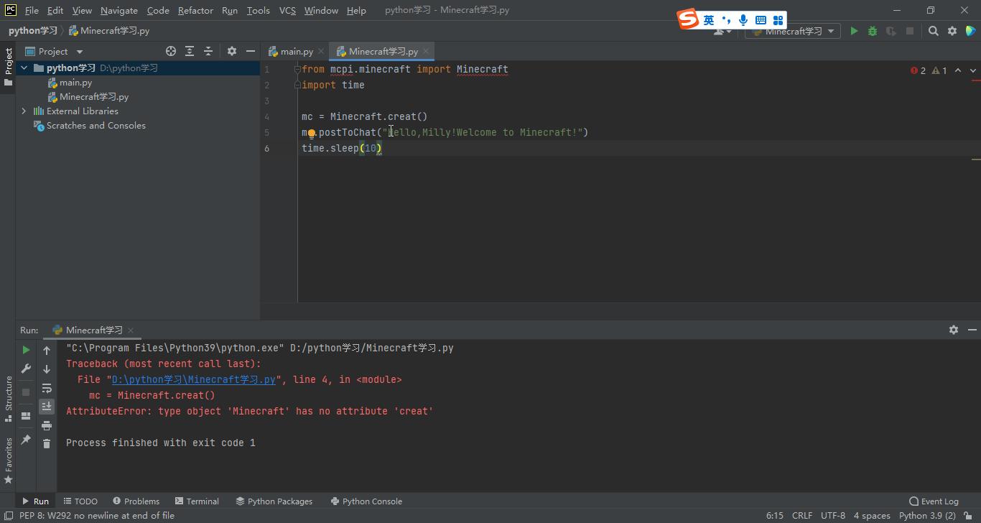
Task: Toggle soft-wrap in the Run console
Action: (x=47, y=388)
